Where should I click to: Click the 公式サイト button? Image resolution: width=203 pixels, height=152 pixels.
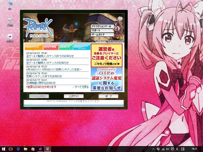74,96
